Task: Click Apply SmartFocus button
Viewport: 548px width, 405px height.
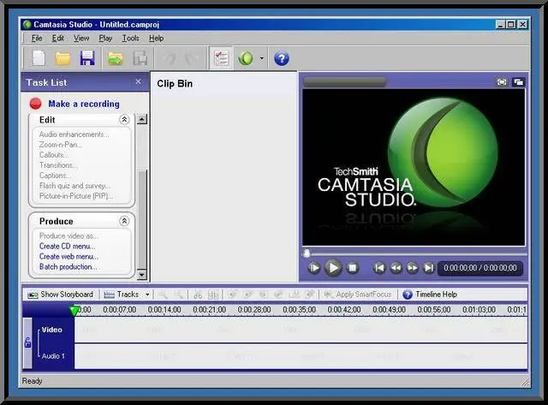Action: click(x=358, y=295)
